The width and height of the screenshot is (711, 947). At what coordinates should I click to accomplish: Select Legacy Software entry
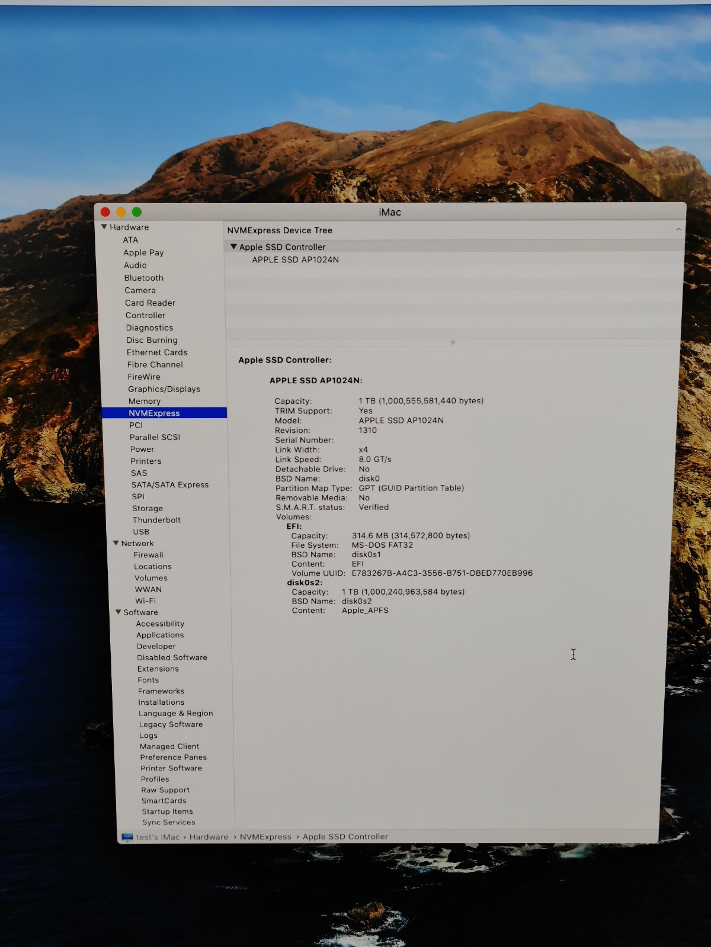tap(171, 724)
